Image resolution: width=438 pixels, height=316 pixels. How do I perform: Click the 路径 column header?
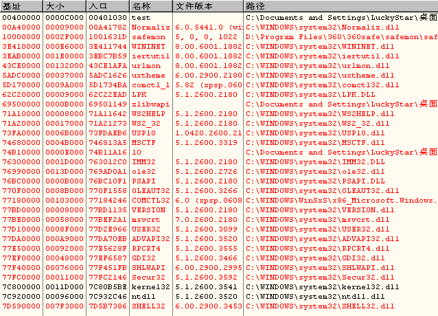341,6
